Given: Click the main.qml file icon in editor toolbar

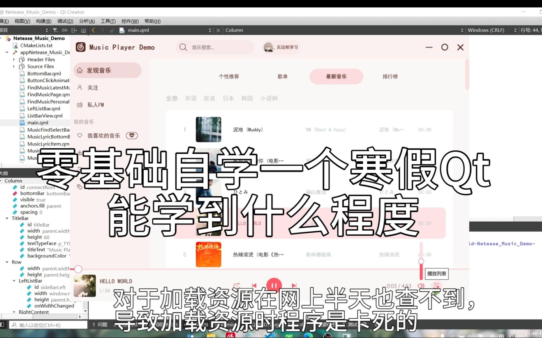Looking at the screenshot, I should click(x=122, y=30).
